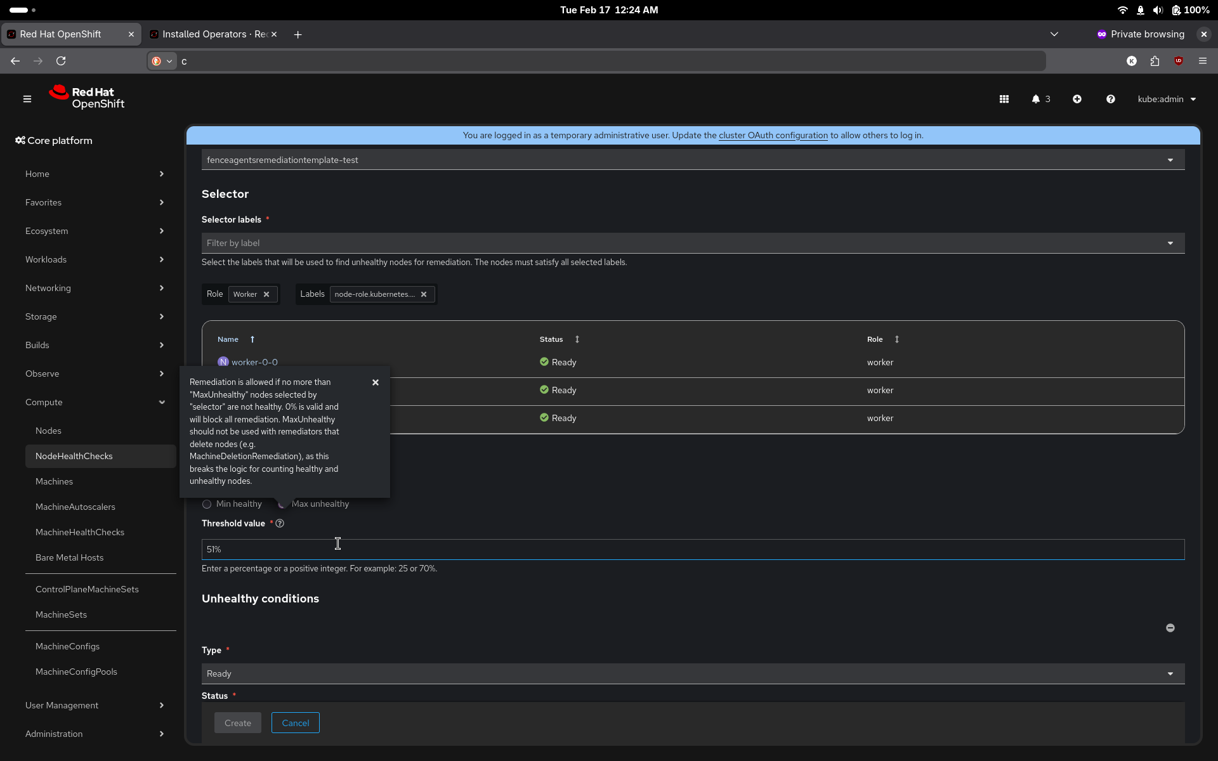This screenshot has height=761, width=1218.
Task: Remove the unhealthy condition with minus icon
Action: [x=1170, y=628]
